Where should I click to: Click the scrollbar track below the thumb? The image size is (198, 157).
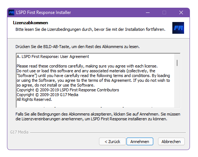pyautogui.click(x=177, y=87)
